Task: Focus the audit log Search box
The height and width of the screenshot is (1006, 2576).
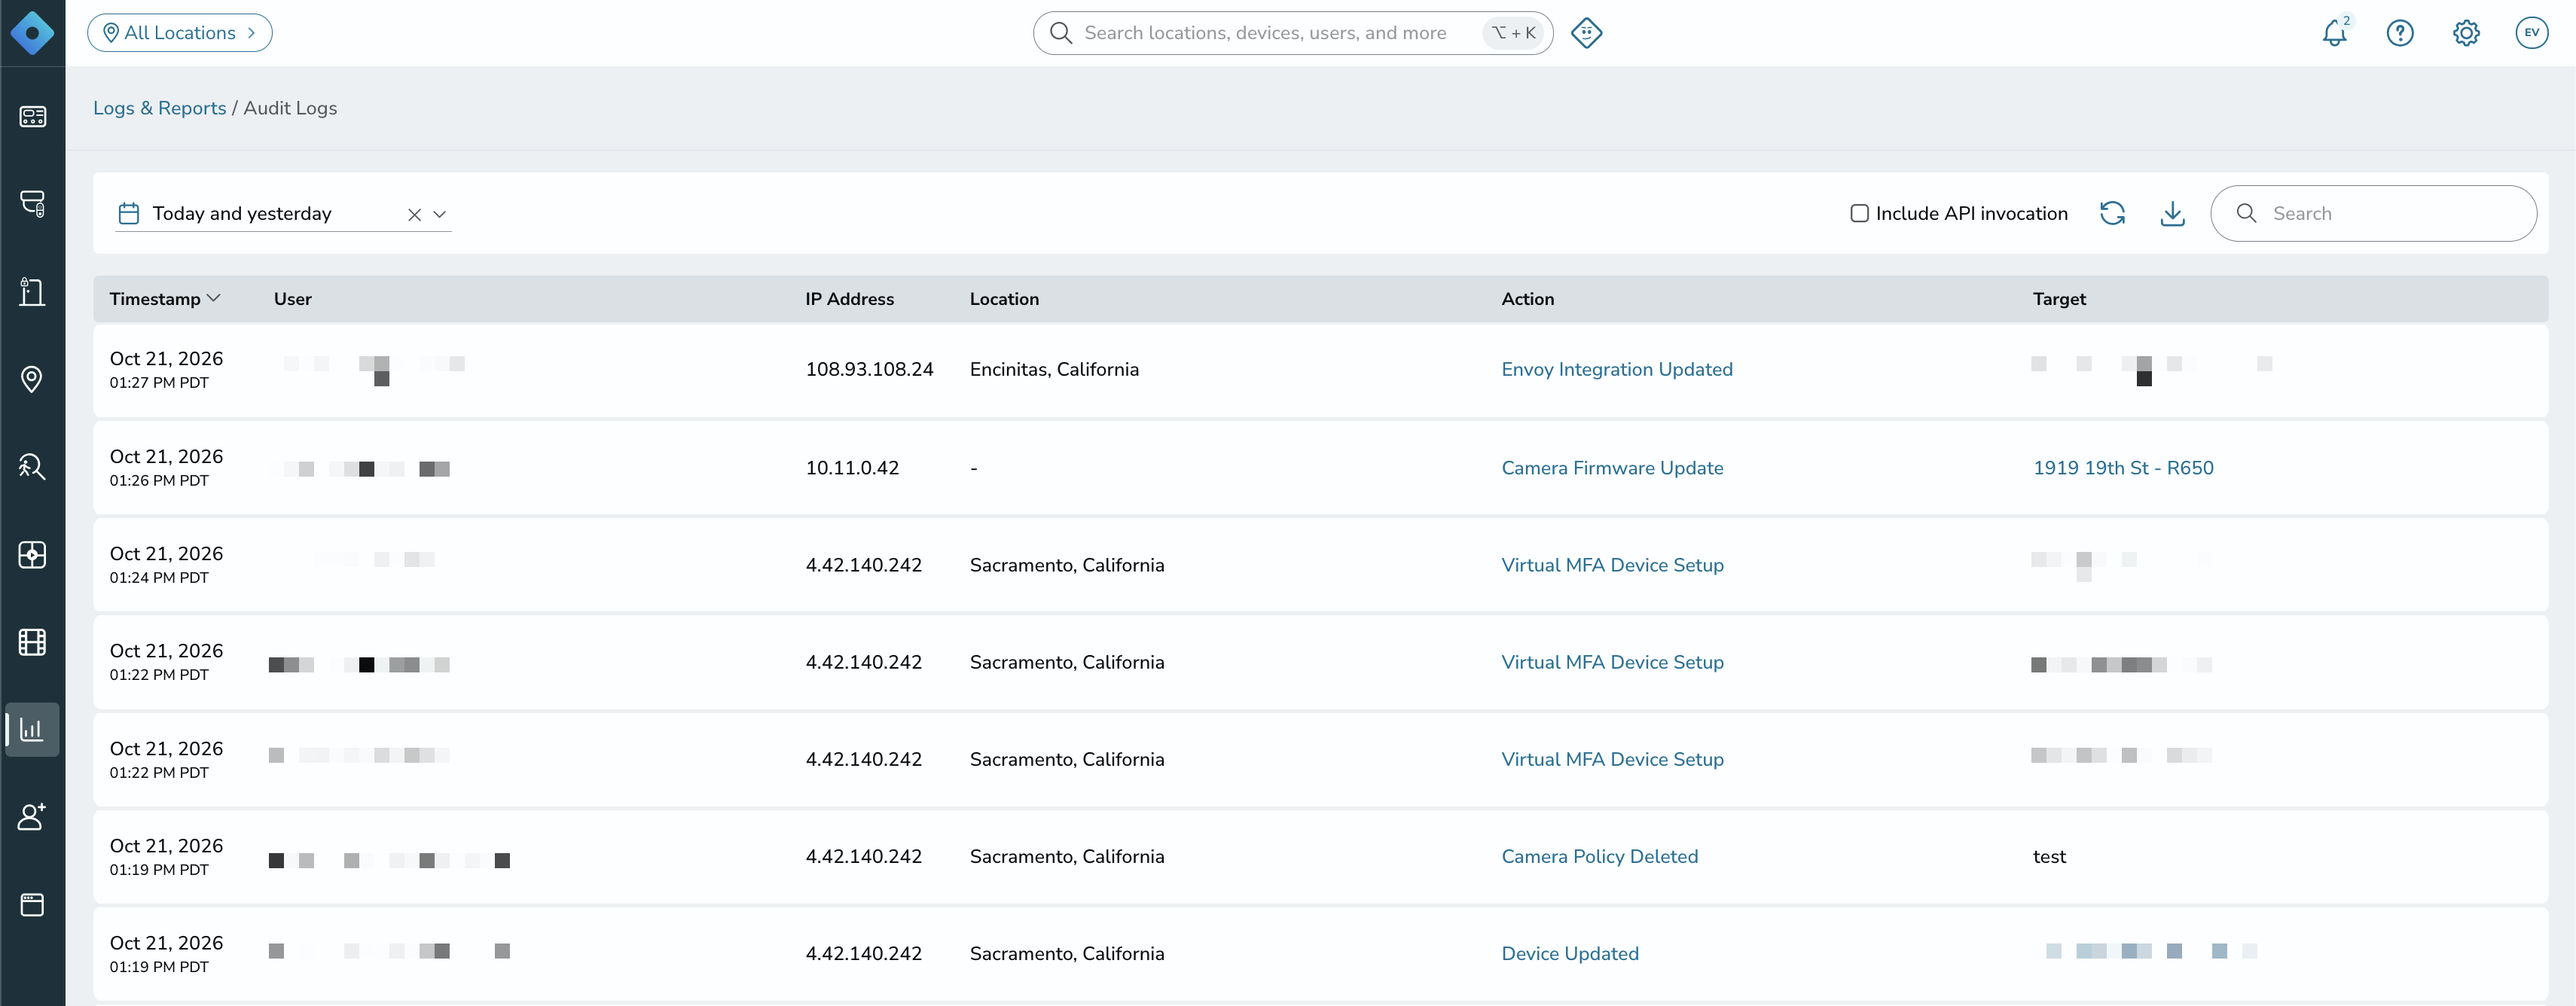Action: click(x=2373, y=213)
